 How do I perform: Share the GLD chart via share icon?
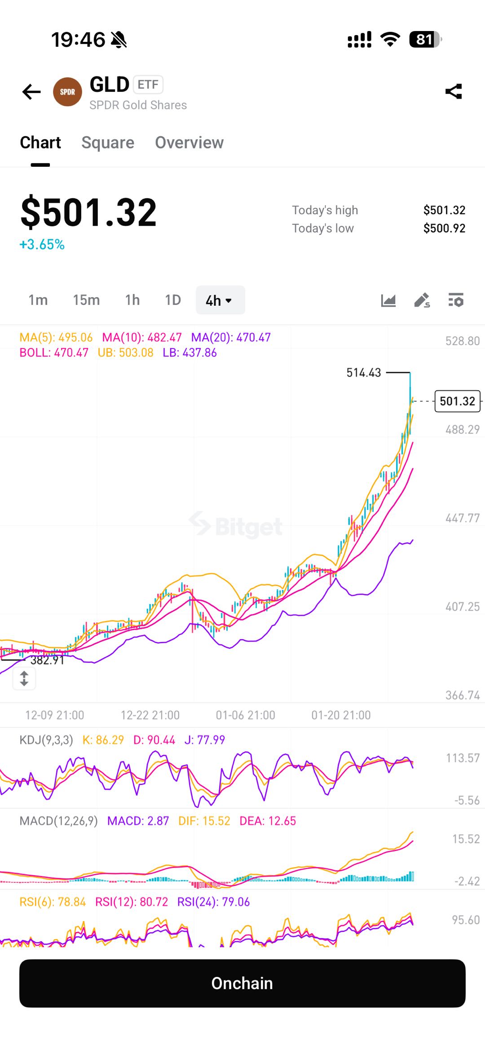click(454, 91)
